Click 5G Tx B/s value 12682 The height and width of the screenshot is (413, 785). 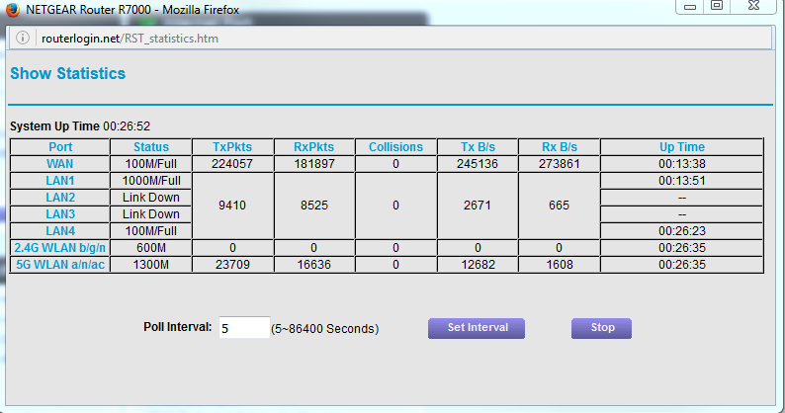point(478,265)
